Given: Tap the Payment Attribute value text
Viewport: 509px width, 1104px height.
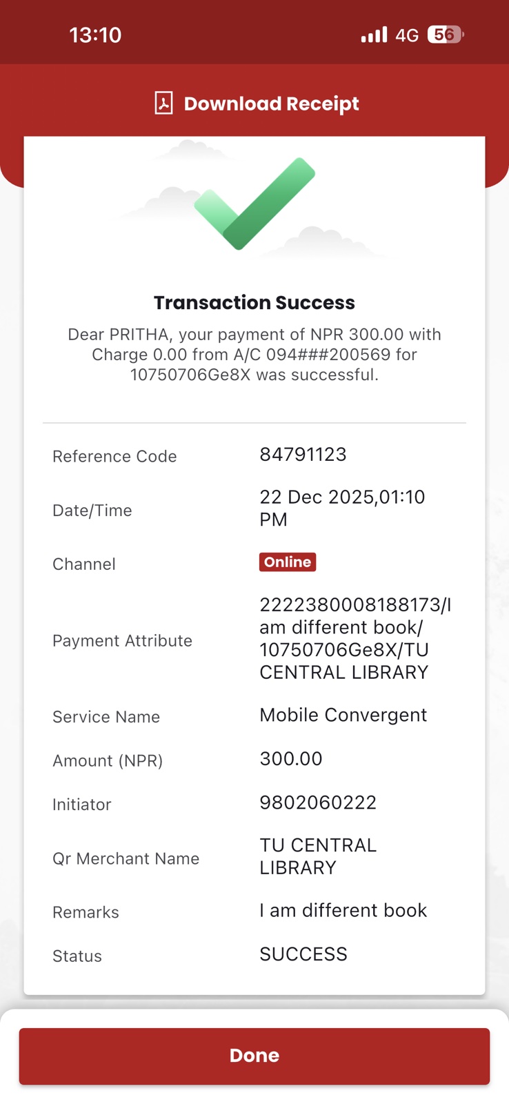Looking at the screenshot, I should [355, 638].
